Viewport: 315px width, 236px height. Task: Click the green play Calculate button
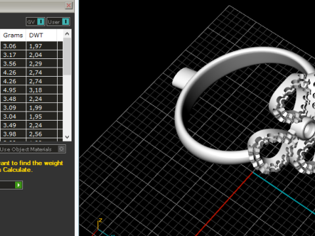point(18,185)
